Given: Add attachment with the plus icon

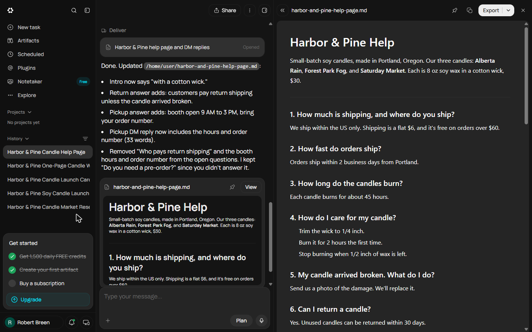Looking at the screenshot, I should [108, 321].
